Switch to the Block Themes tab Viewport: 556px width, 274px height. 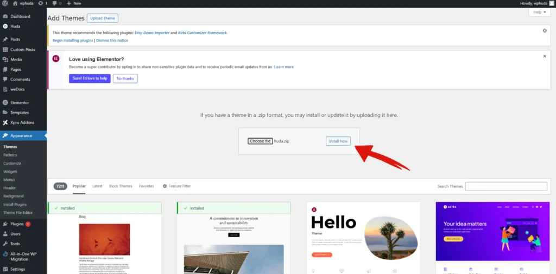(121, 186)
